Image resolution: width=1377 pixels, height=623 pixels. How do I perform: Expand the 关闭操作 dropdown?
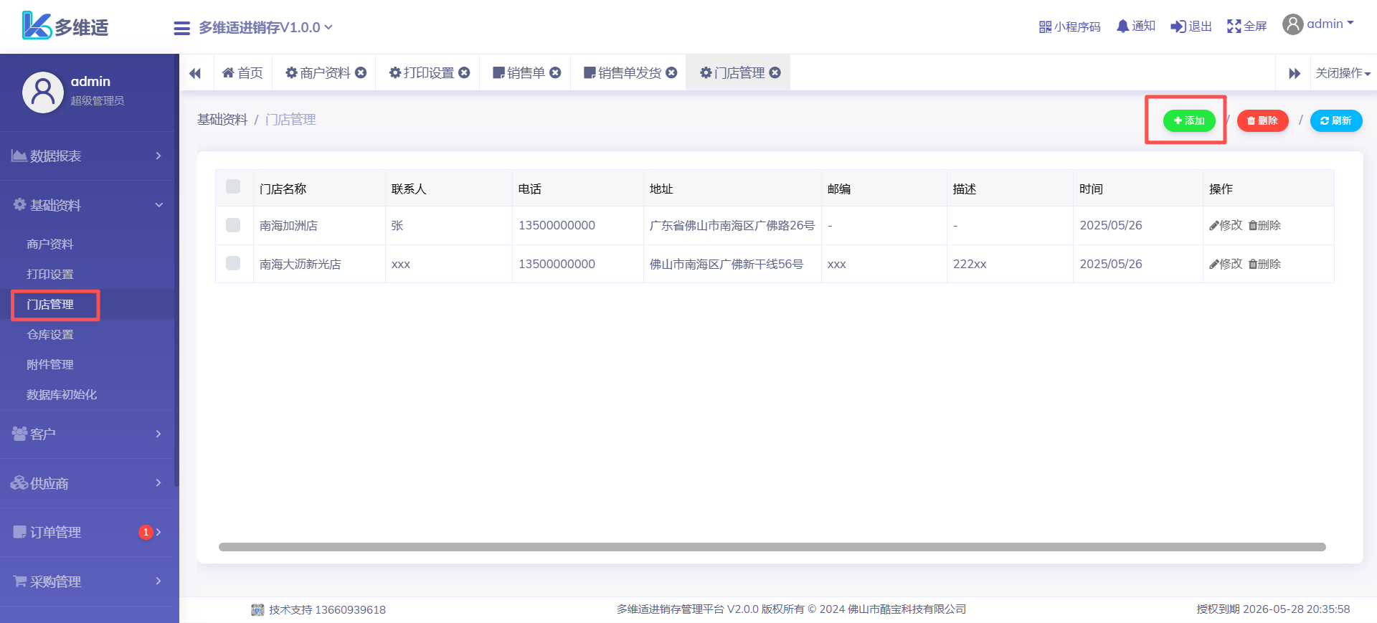pyautogui.click(x=1343, y=73)
